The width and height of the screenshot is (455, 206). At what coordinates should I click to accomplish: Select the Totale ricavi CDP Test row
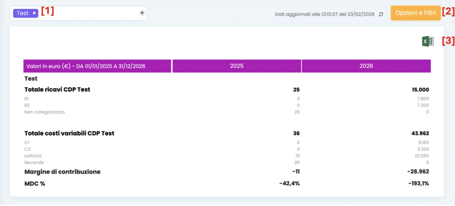(57, 89)
